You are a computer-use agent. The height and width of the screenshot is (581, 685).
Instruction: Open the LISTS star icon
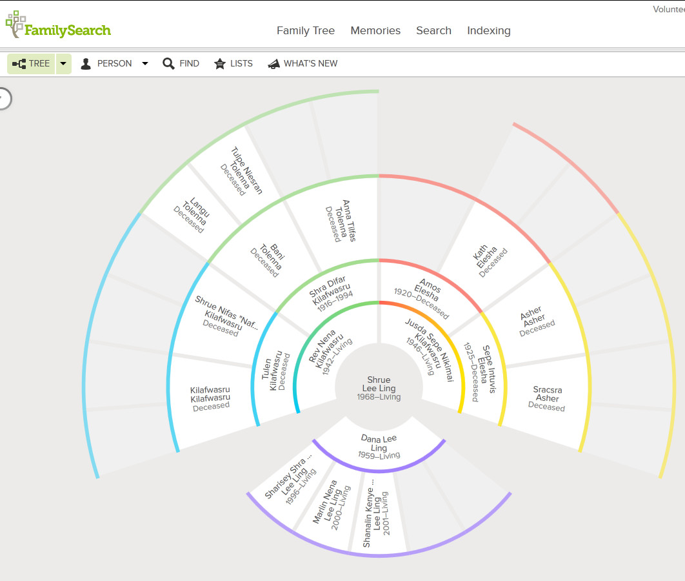point(220,64)
